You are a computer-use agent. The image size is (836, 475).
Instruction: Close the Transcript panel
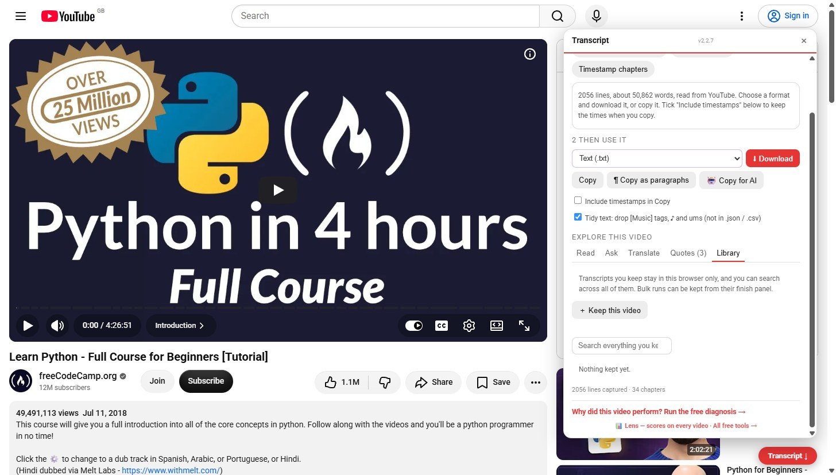[804, 41]
